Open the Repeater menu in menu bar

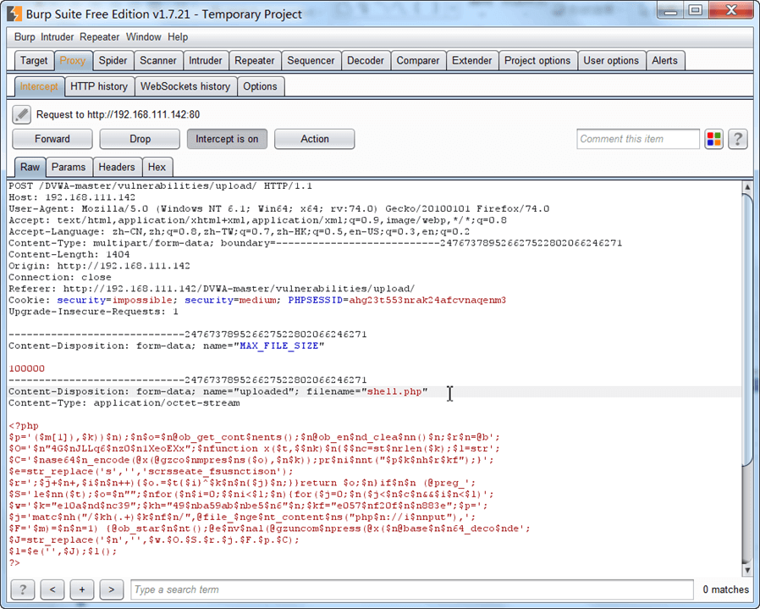pos(99,37)
